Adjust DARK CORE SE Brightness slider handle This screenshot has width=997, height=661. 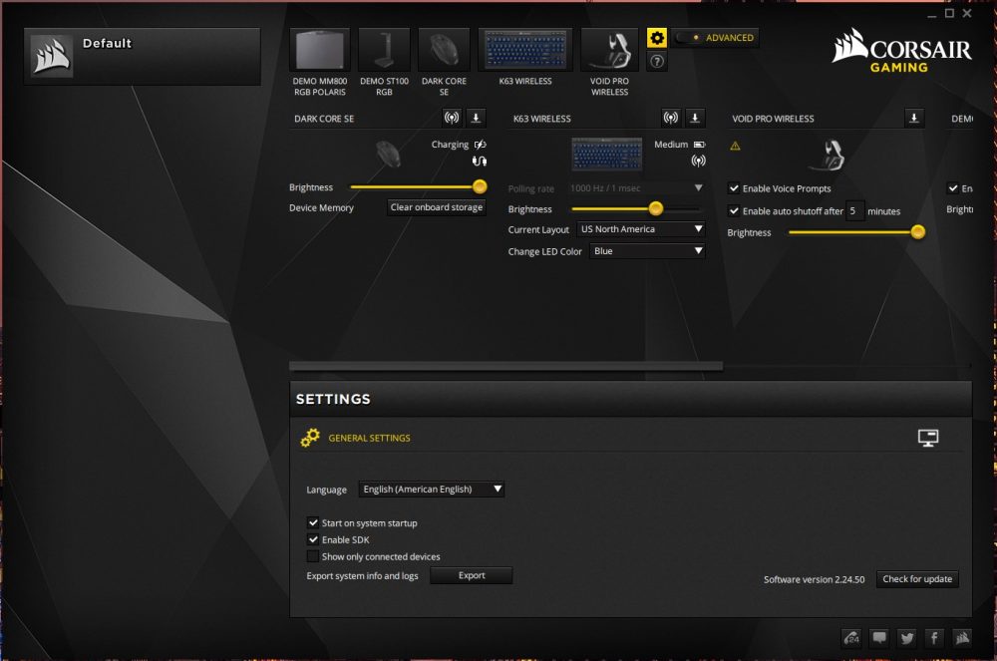[480, 186]
